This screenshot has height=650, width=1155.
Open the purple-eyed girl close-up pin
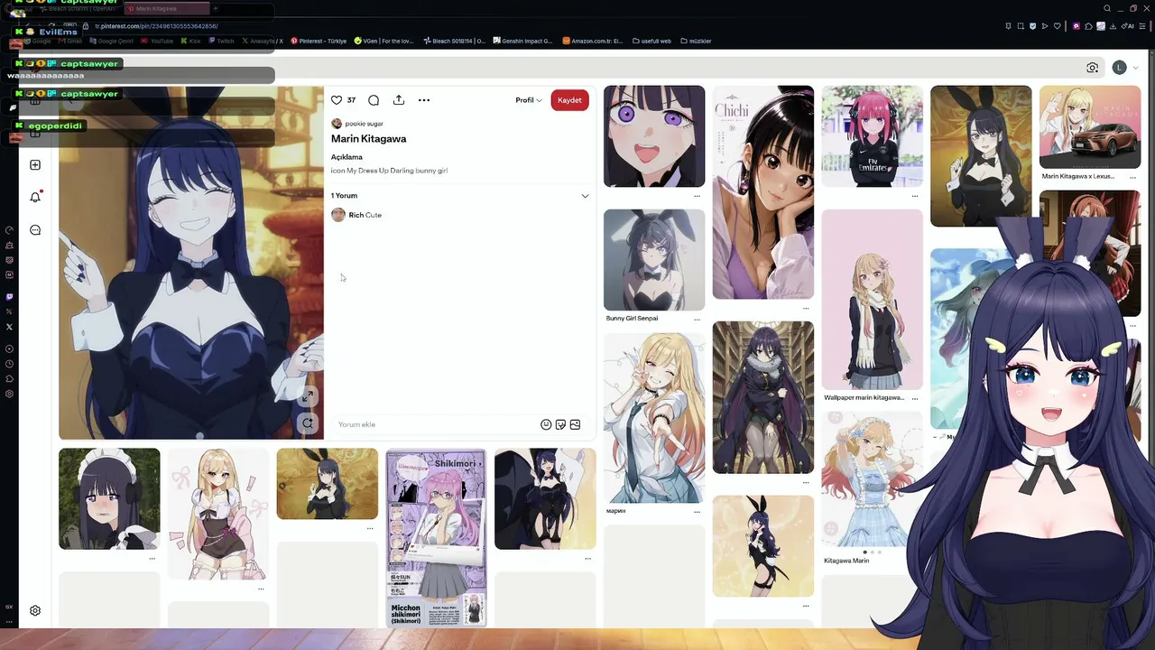point(654,136)
